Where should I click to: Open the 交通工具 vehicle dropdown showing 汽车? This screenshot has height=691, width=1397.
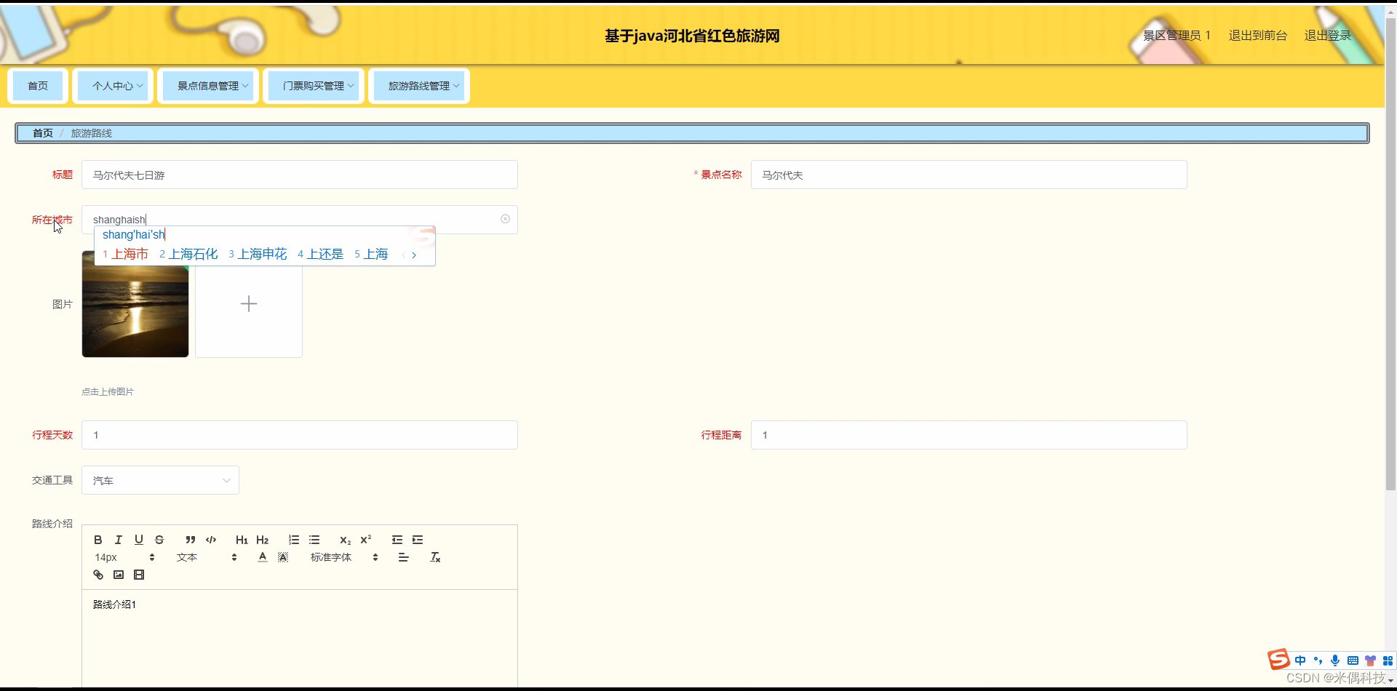point(160,480)
